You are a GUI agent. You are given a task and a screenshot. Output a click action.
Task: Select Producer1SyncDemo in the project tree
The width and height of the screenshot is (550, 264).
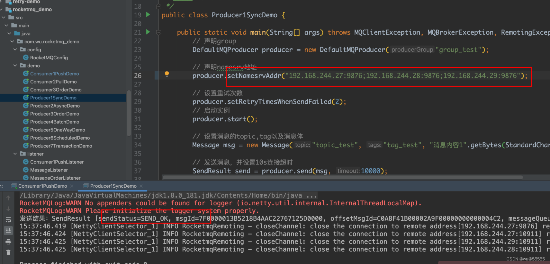pyautogui.click(x=53, y=98)
